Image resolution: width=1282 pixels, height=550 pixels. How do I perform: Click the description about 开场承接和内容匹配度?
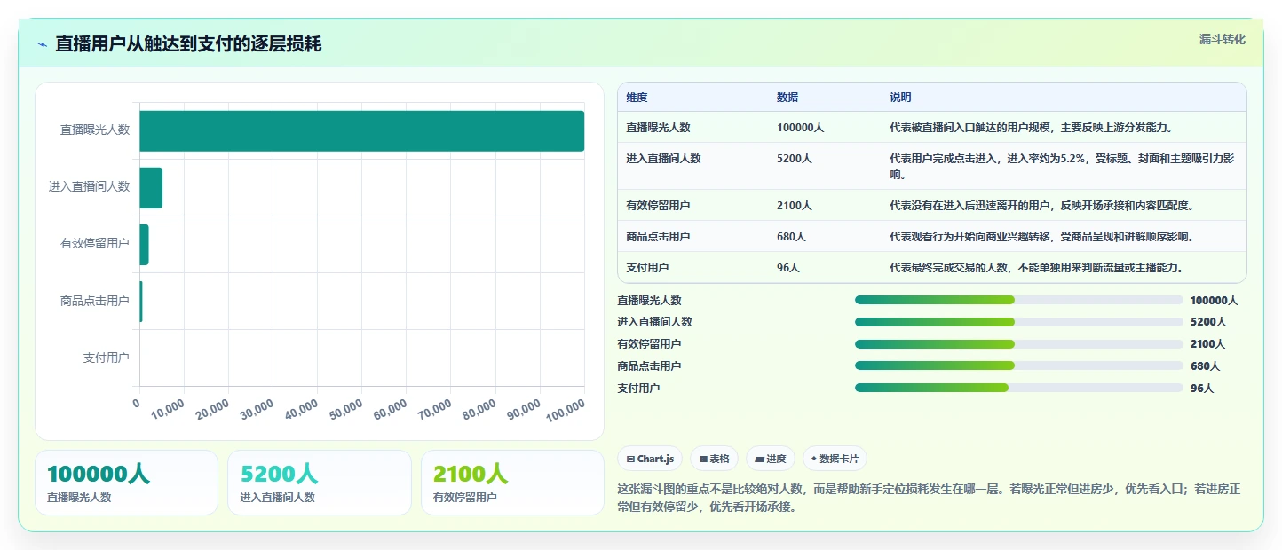point(1042,206)
